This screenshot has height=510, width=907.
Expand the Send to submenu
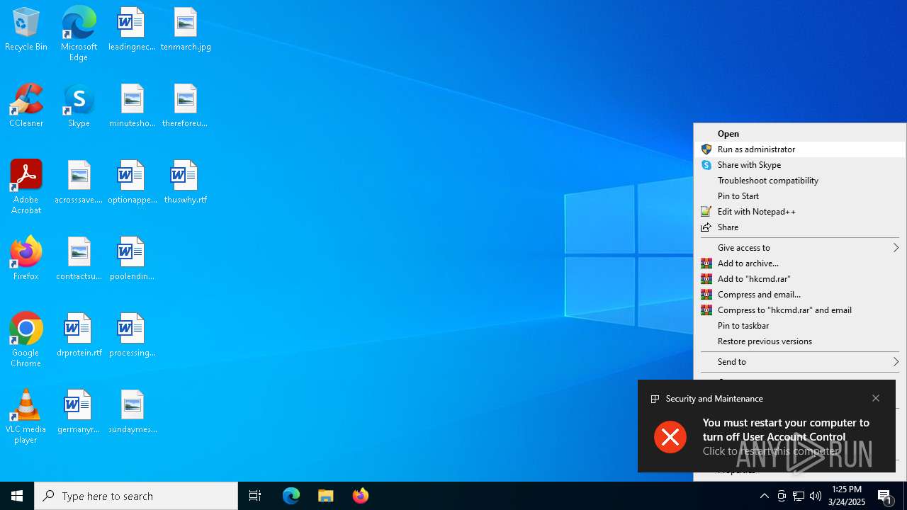tap(799, 362)
